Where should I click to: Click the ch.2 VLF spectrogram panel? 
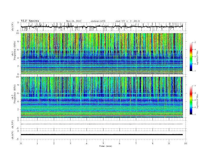102,97
